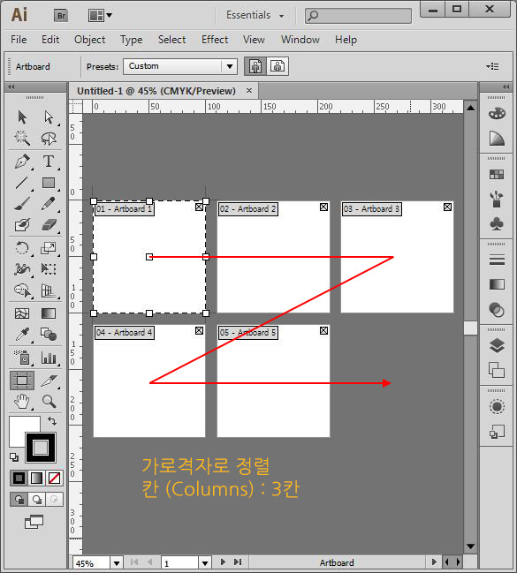
Task: Select the Direct Selection tool (white arrow)
Action: pos(49,117)
